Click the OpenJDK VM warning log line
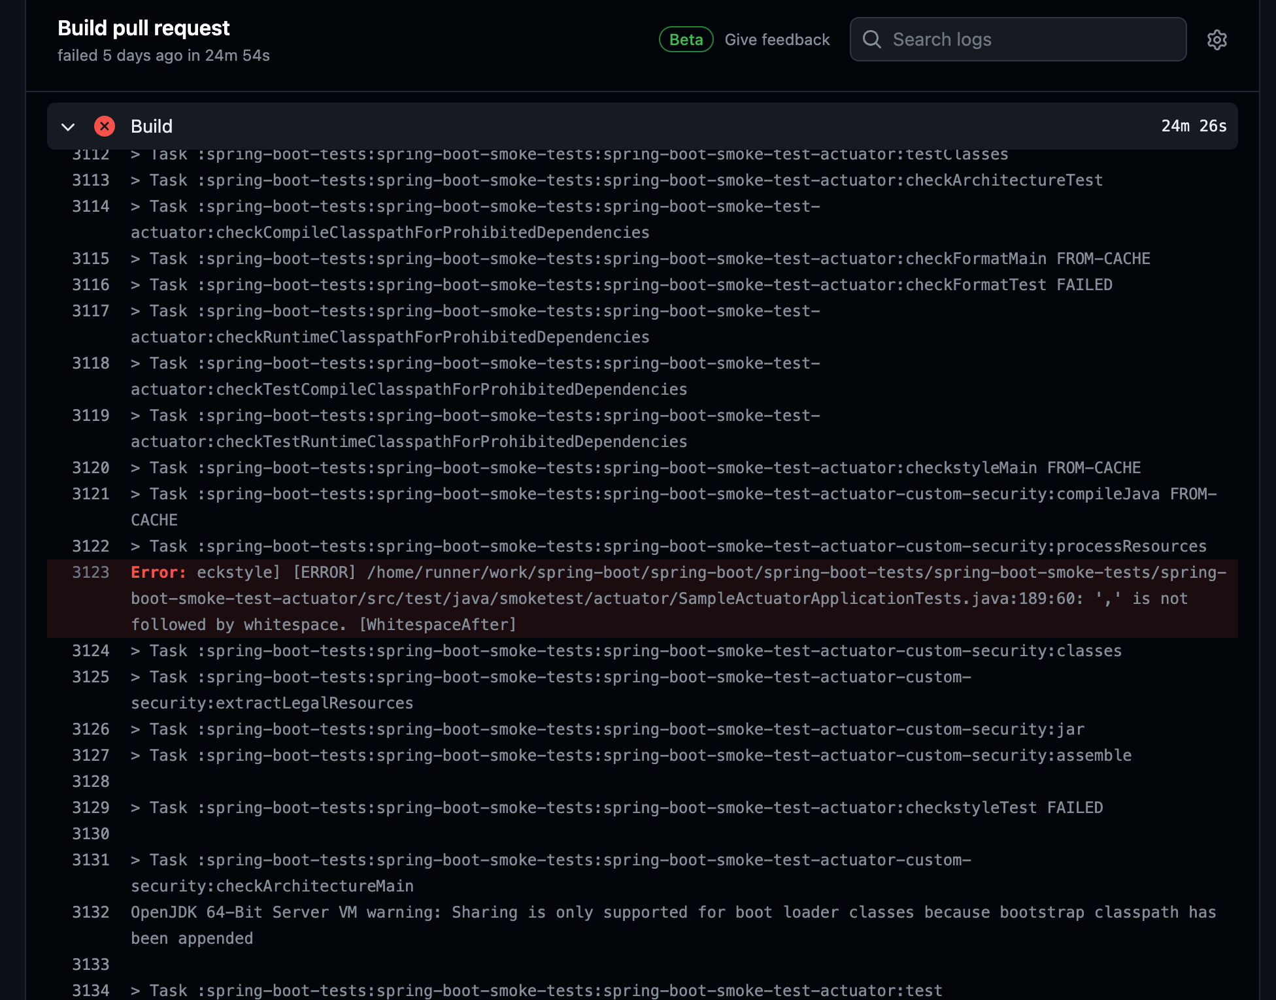This screenshot has width=1276, height=1000. (673, 912)
